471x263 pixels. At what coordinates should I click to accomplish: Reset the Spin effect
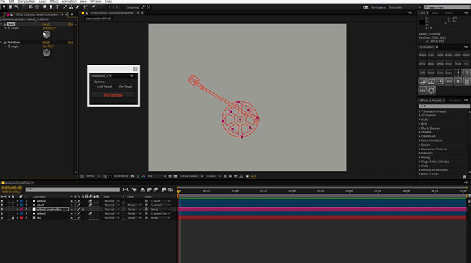click(46, 24)
